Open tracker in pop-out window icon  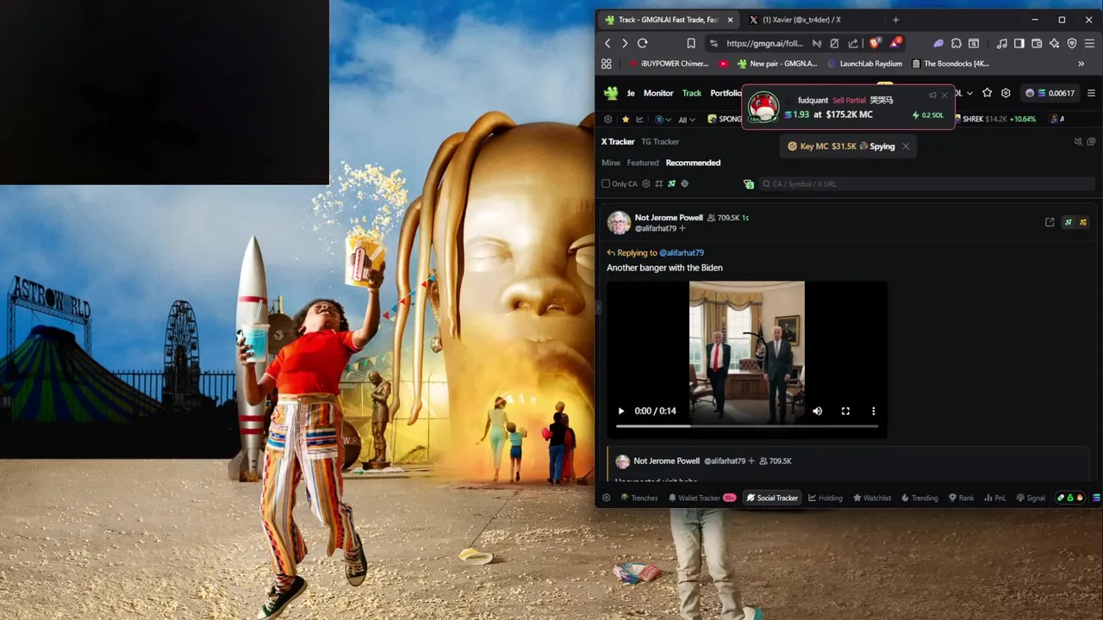(x=1091, y=141)
